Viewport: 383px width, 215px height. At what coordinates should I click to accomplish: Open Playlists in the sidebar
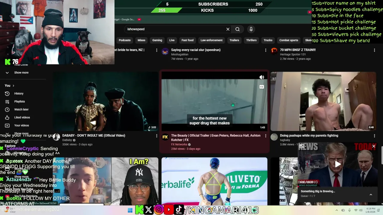(x=19, y=102)
